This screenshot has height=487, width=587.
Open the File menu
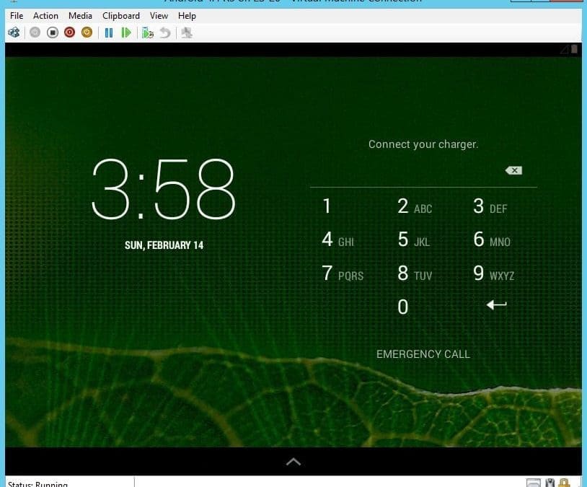pos(17,16)
